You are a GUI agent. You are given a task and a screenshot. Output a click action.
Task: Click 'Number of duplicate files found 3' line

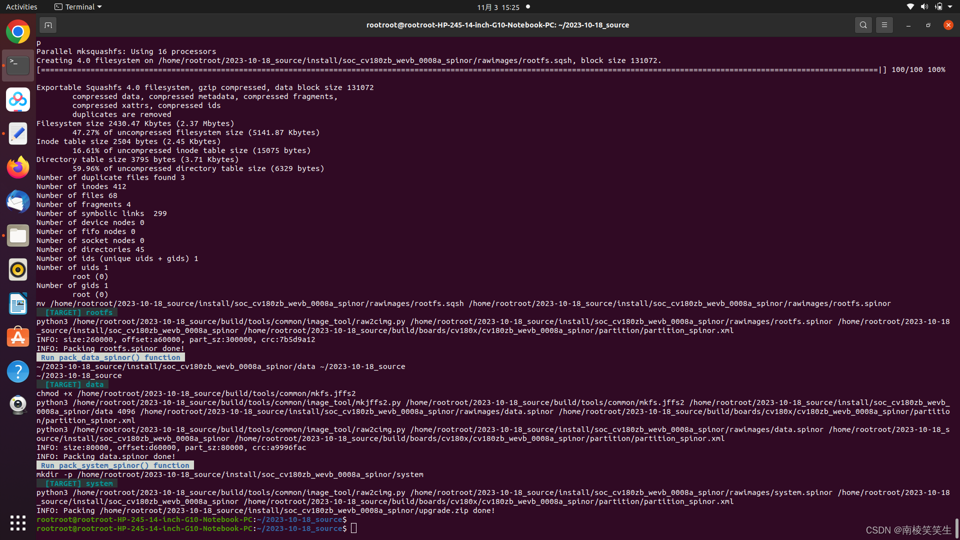point(110,177)
